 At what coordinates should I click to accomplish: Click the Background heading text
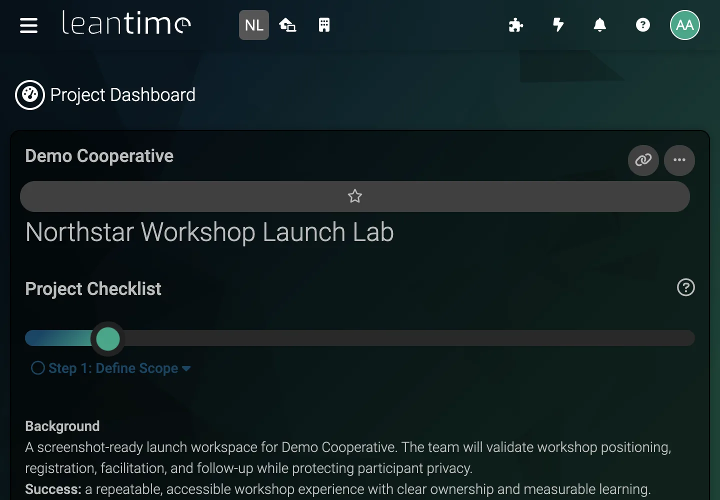pos(62,426)
